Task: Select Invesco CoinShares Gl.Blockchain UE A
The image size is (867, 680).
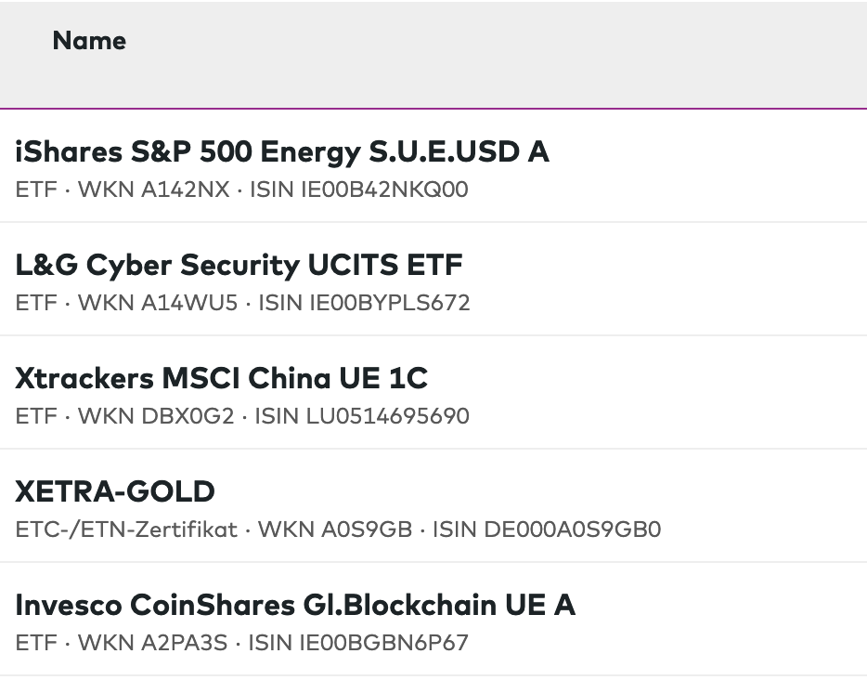Action: (x=295, y=605)
